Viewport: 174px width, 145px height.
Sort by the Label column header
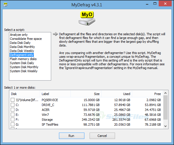point(55,94)
